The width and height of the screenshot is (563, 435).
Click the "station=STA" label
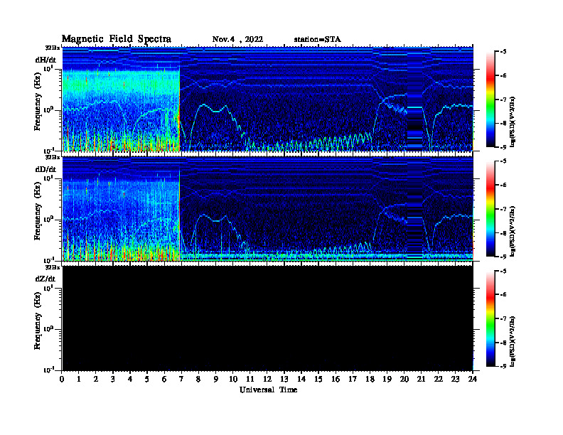(317, 39)
